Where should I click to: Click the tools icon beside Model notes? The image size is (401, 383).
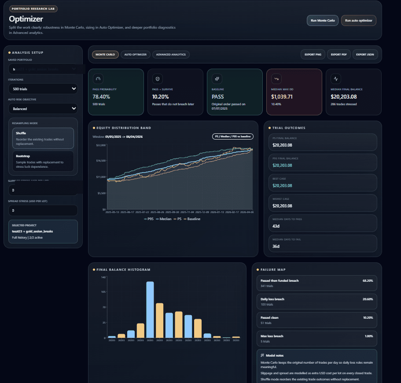[x=262, y=355]
